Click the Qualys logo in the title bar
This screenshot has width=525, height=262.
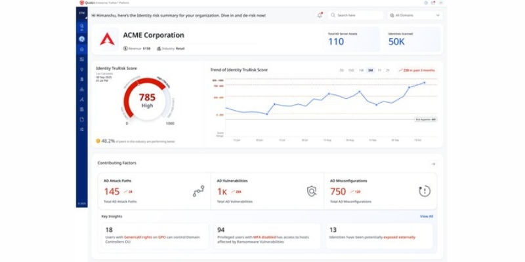[82, 3]
